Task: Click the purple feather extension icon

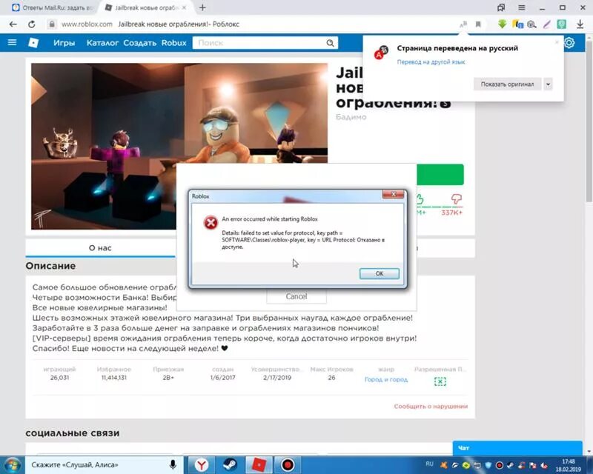Action: tap(546, 24)
